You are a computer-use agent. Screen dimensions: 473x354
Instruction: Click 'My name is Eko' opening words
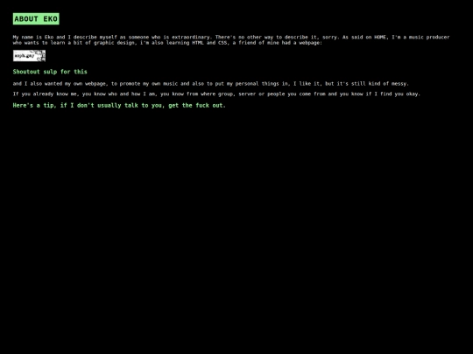pos(33,37)
